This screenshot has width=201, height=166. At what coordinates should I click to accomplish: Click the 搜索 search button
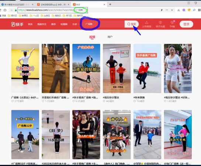[132, 24]
